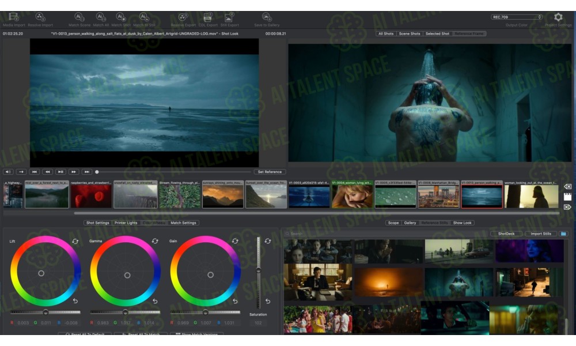Open the Shot Settings tab
576x346 pixels.
(98, 223)
